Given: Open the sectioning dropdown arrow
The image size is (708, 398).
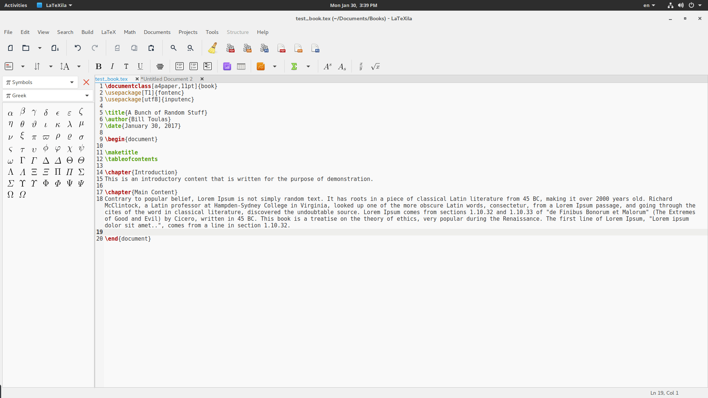Looking at the screenshot, I should 23,66.
